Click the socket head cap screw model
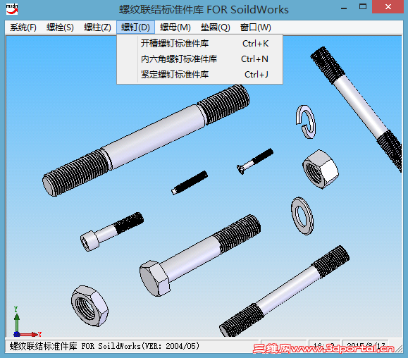 [x=112, y=232]
